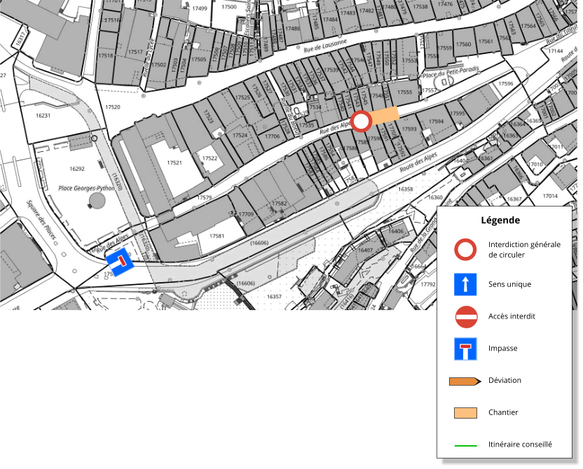Click the Impasse icon in the legend
Image resolution: width=583 pixels, height=469 pixels.
[465, 349]
